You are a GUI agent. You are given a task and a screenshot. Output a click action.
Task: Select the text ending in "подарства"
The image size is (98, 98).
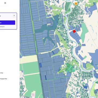pos(3,79)
